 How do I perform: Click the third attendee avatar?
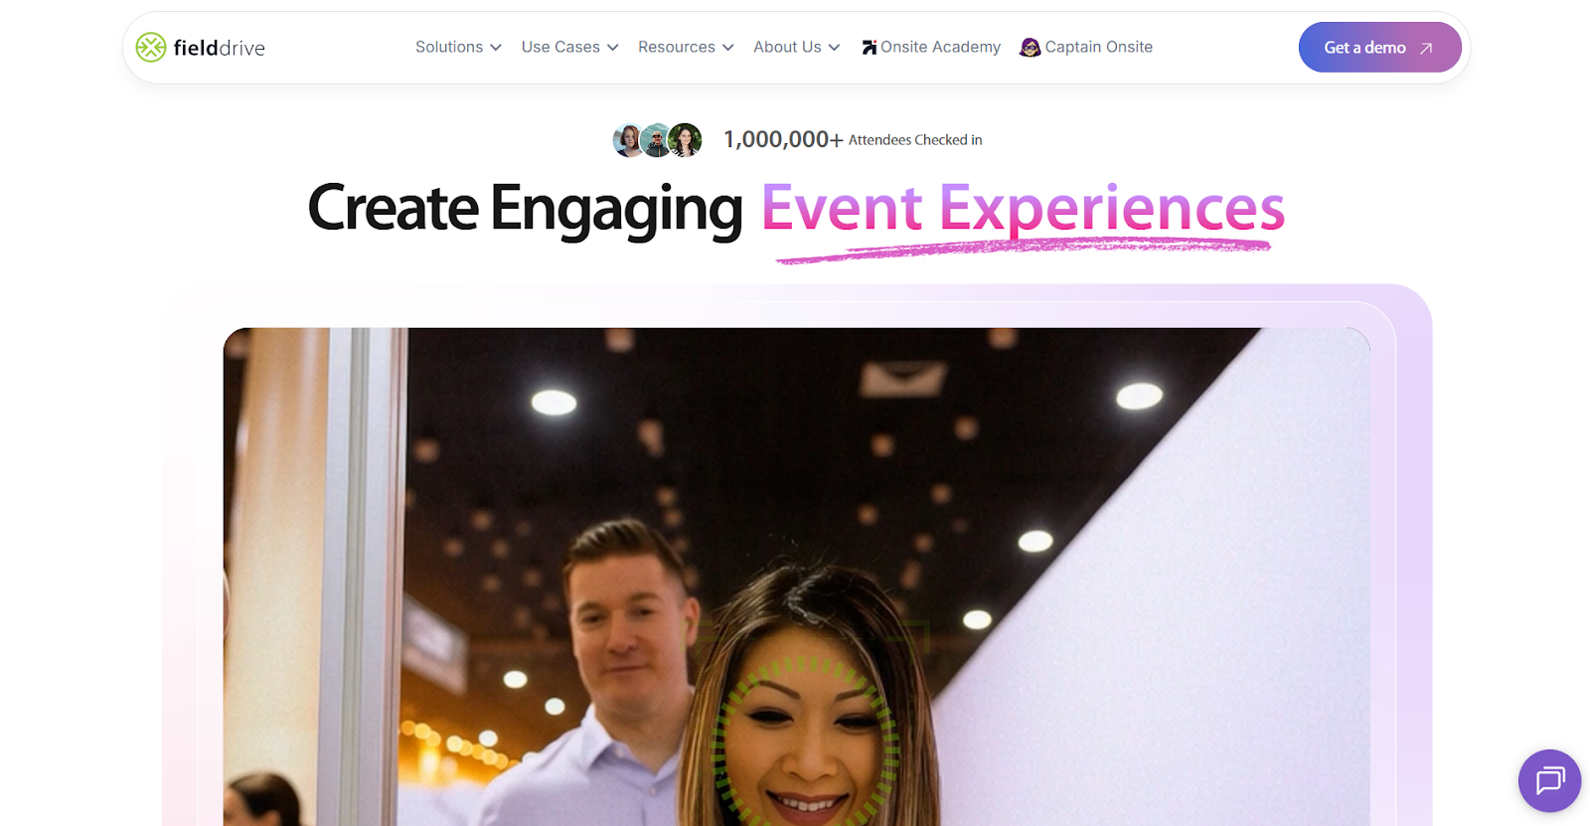(685, 140)
